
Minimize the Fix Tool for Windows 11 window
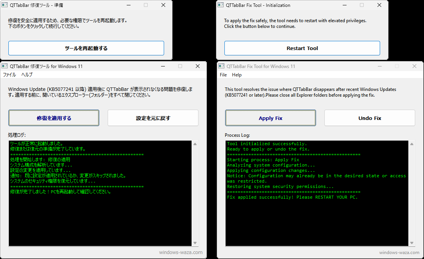tap(380, 66)
